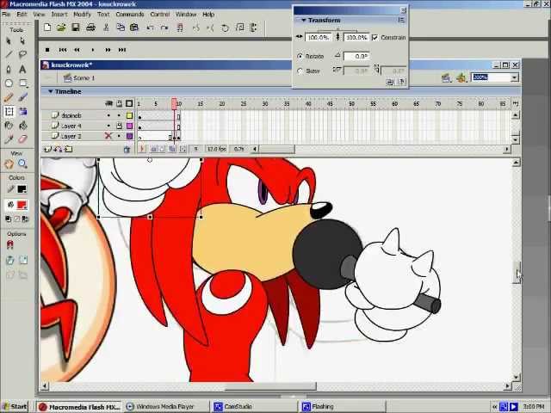Click the black stroke color swatch
This screenshot has height=413, width=551.
click(22, 189)
